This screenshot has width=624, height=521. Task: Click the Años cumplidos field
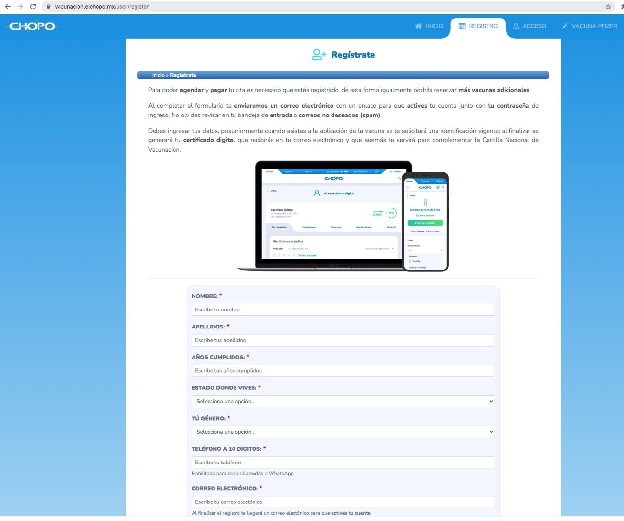pyautogui.click(x=343, y=371)
